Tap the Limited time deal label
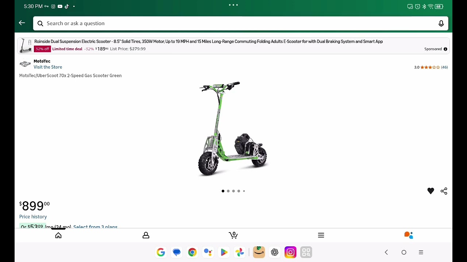 coord(67,49)
